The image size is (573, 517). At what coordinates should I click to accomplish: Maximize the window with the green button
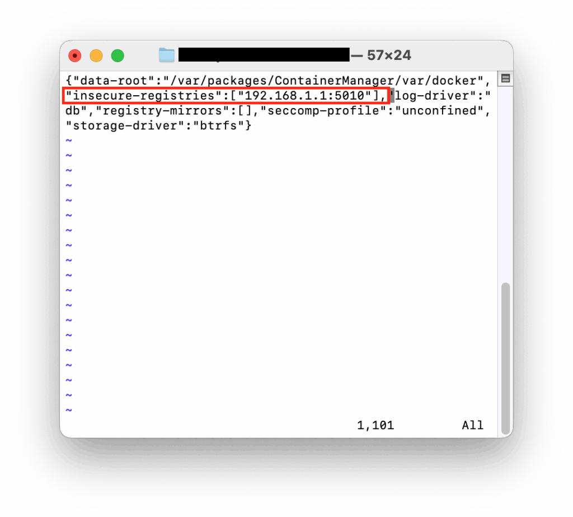click(118, 55)
